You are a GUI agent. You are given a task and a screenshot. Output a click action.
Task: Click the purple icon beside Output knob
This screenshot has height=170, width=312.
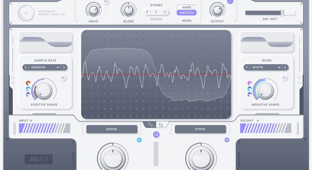point(230,2)
